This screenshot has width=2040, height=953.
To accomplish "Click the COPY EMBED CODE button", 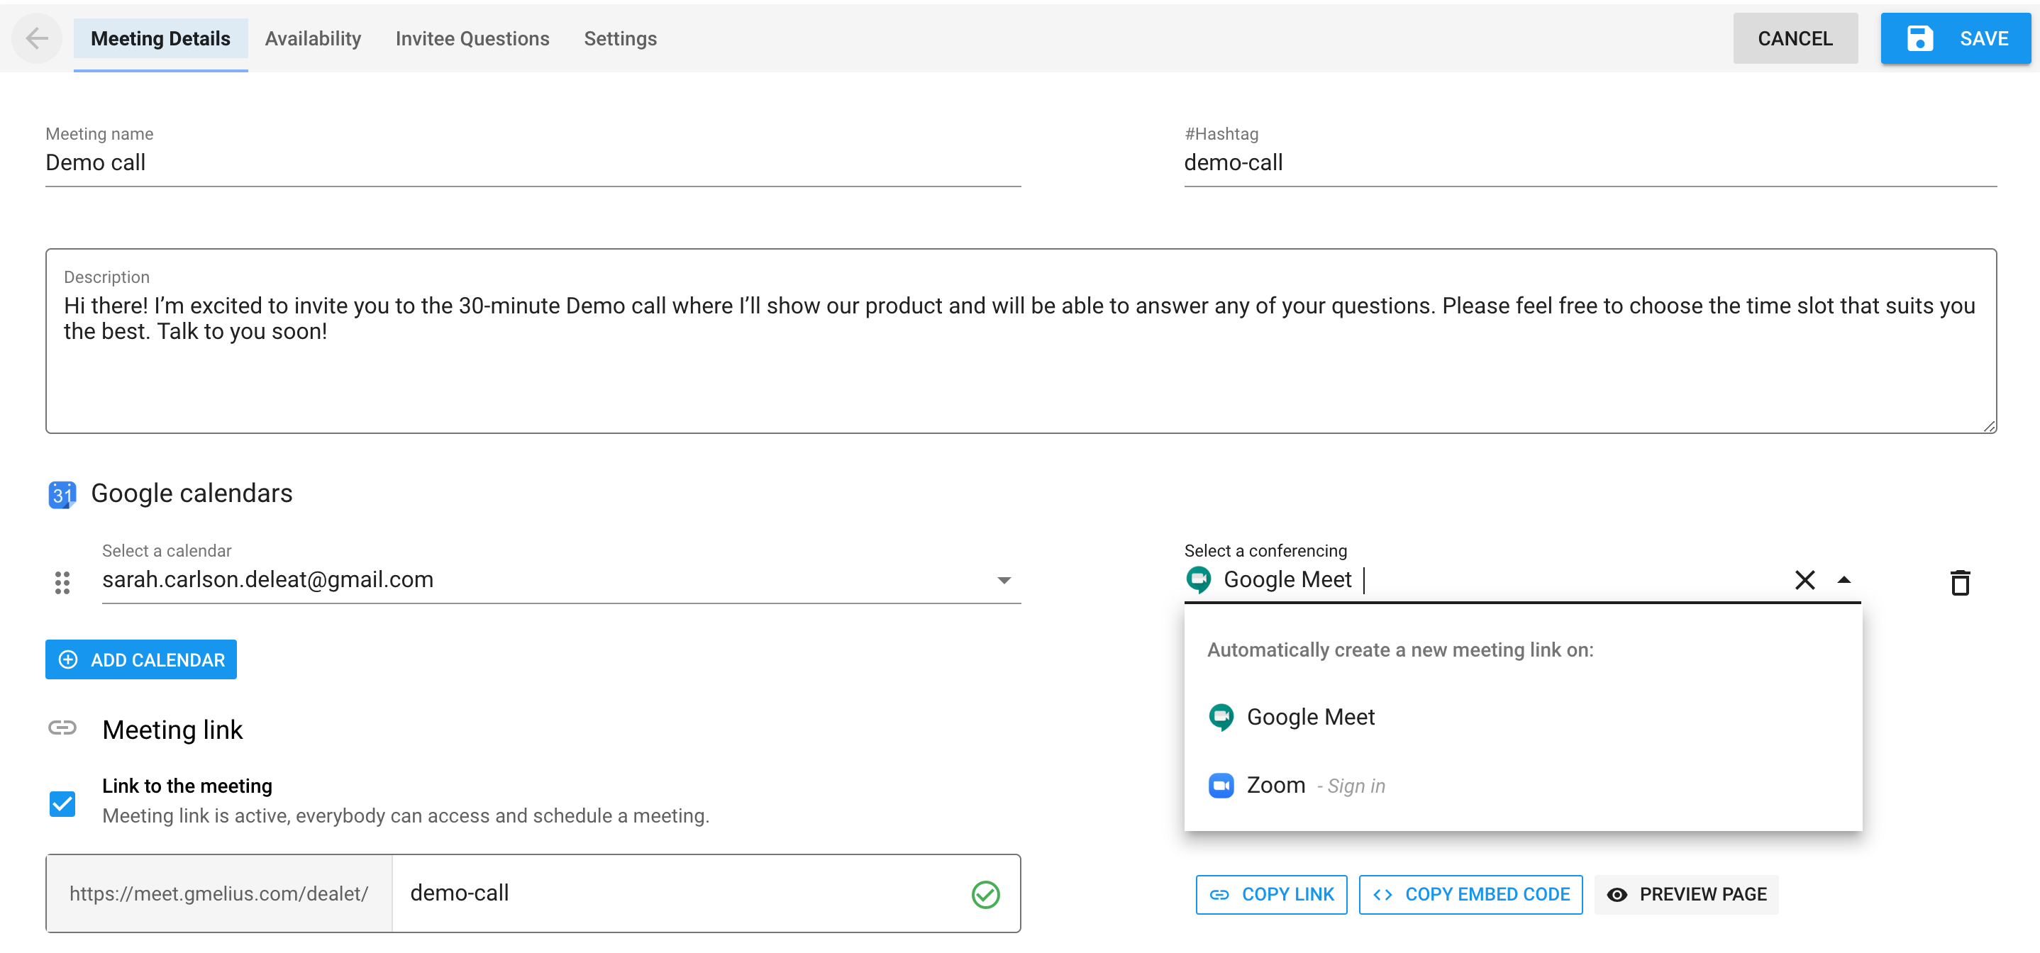I will point(1470,894).
